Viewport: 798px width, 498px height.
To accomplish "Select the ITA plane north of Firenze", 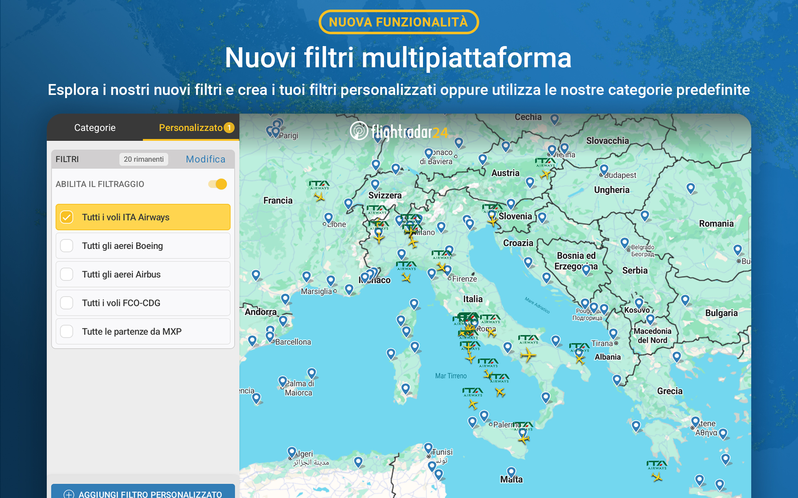I will pyautogui.click(x=442, y=267).
